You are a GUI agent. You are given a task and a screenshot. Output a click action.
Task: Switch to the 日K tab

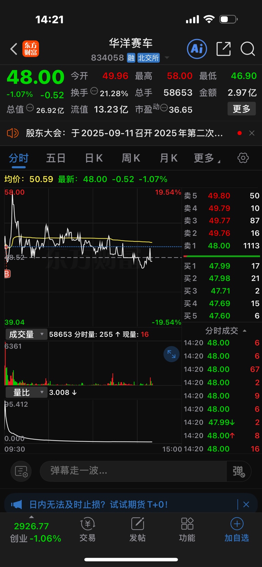click(x=94, y=158)
